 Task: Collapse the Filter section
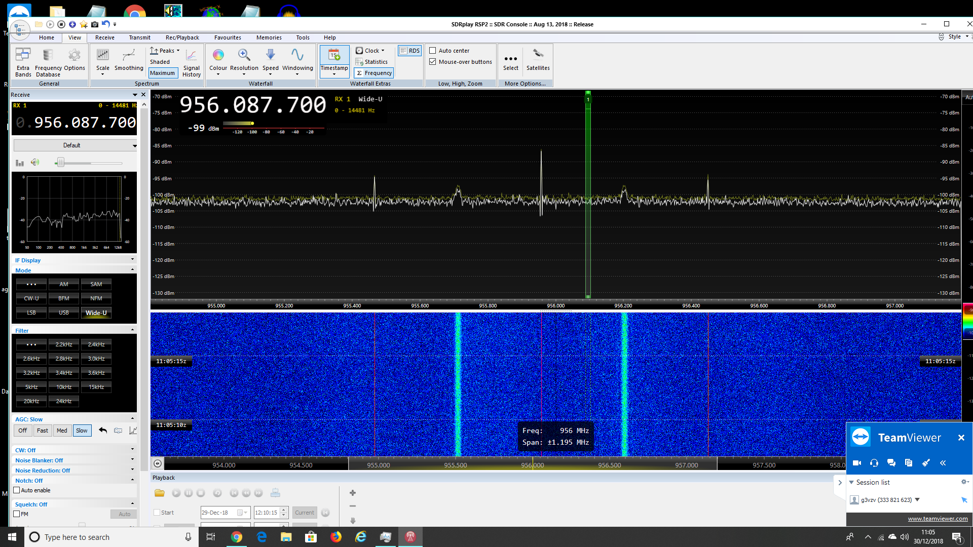click(133, 330)
